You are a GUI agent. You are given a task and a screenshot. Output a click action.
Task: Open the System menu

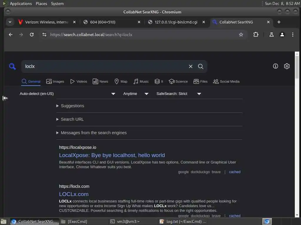point(57,4)
